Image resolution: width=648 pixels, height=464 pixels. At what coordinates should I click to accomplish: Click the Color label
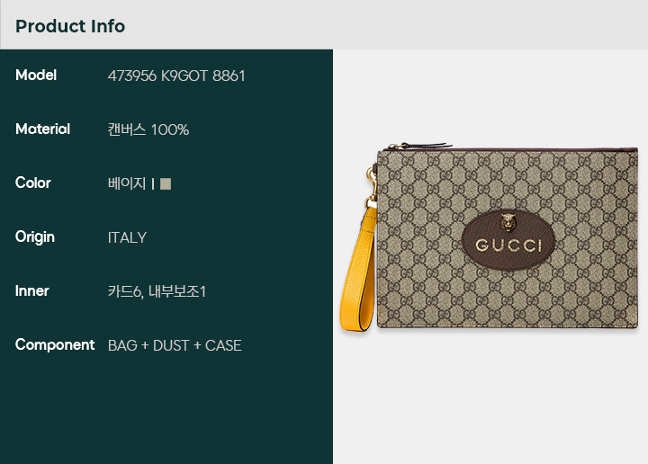[x=33, y=183]
